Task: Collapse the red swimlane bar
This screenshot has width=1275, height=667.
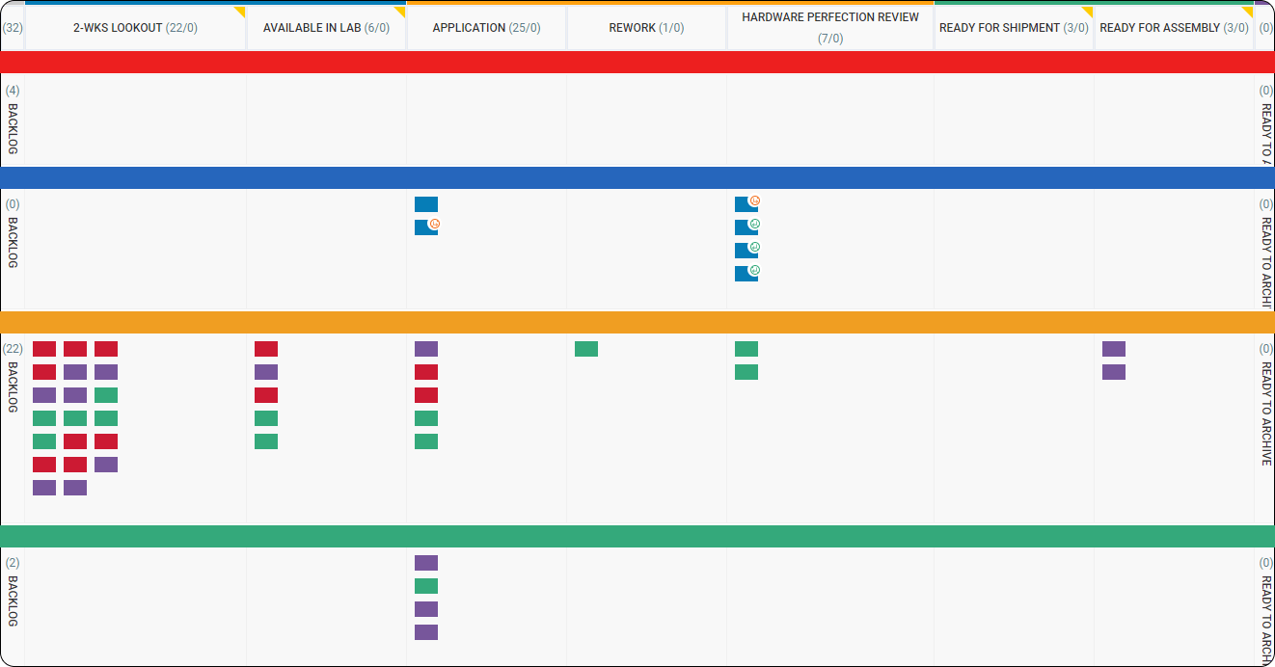Action: coord(637,64)
